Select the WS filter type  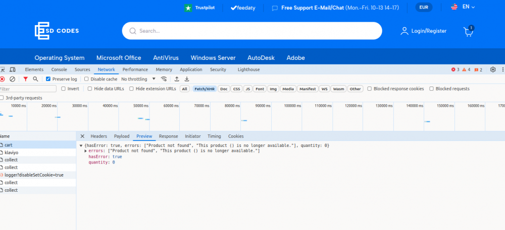pos(324,89)
